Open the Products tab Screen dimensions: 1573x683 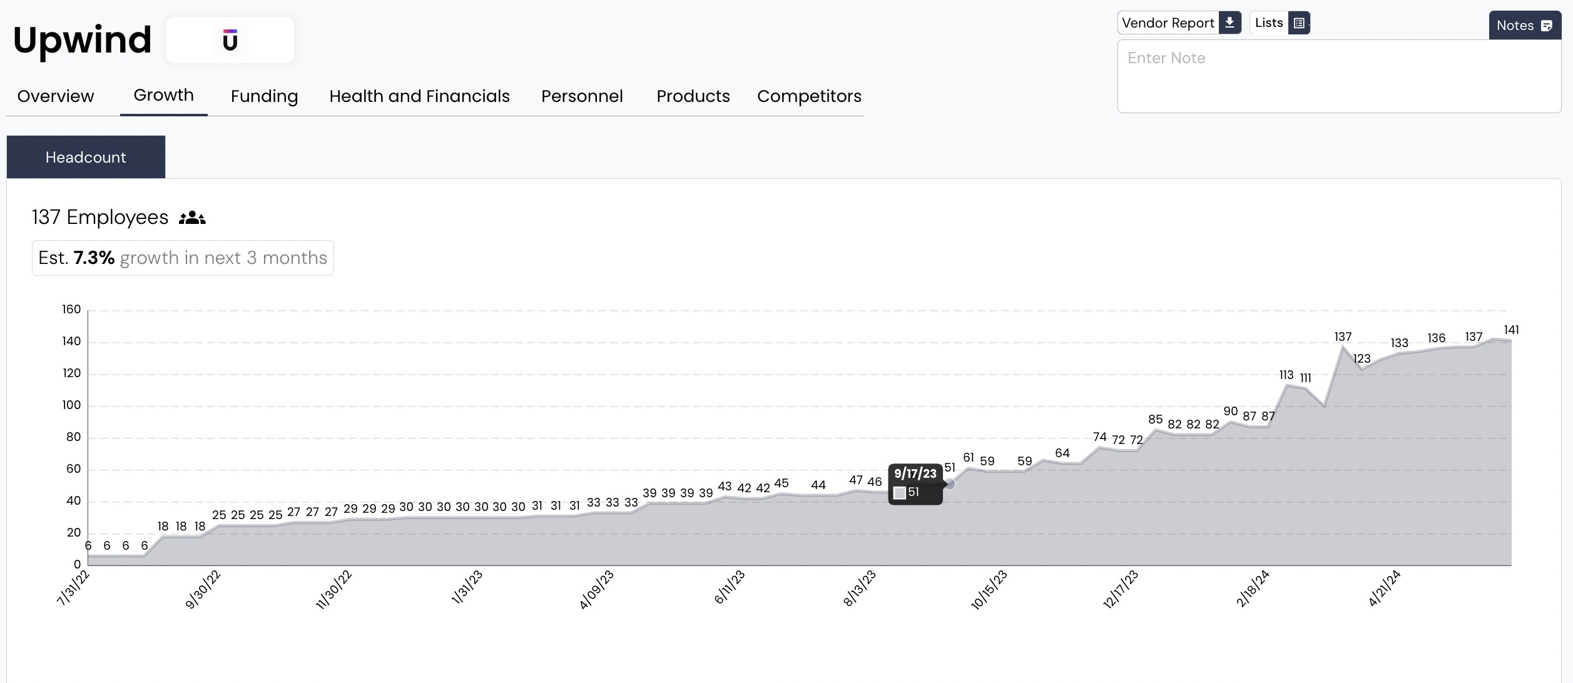[x=693, y=96]
